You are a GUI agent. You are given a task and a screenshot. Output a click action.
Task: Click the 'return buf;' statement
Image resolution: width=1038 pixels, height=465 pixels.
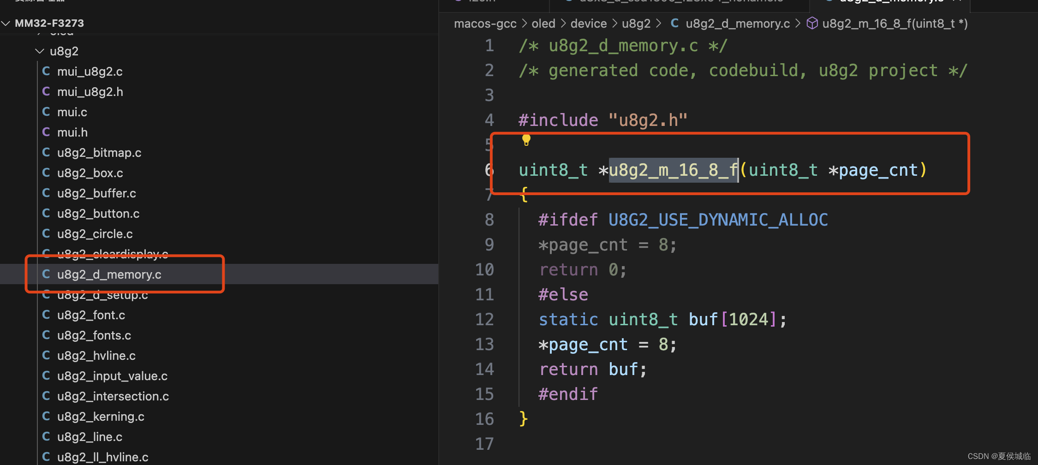pos(593,369)
